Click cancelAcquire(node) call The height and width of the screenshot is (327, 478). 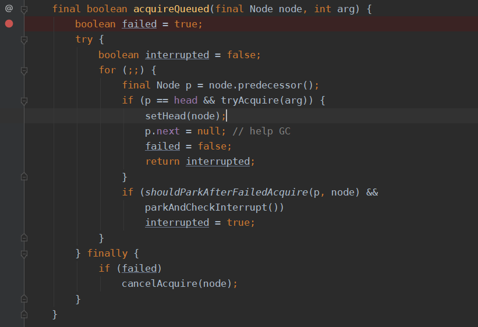177,284
